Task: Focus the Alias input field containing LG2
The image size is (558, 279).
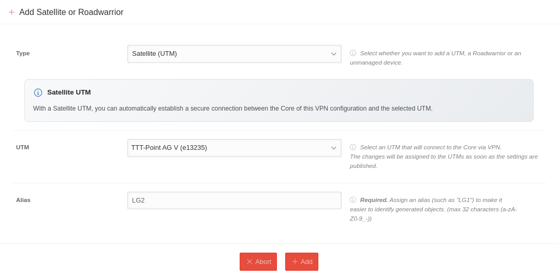Action: (234, 200)
